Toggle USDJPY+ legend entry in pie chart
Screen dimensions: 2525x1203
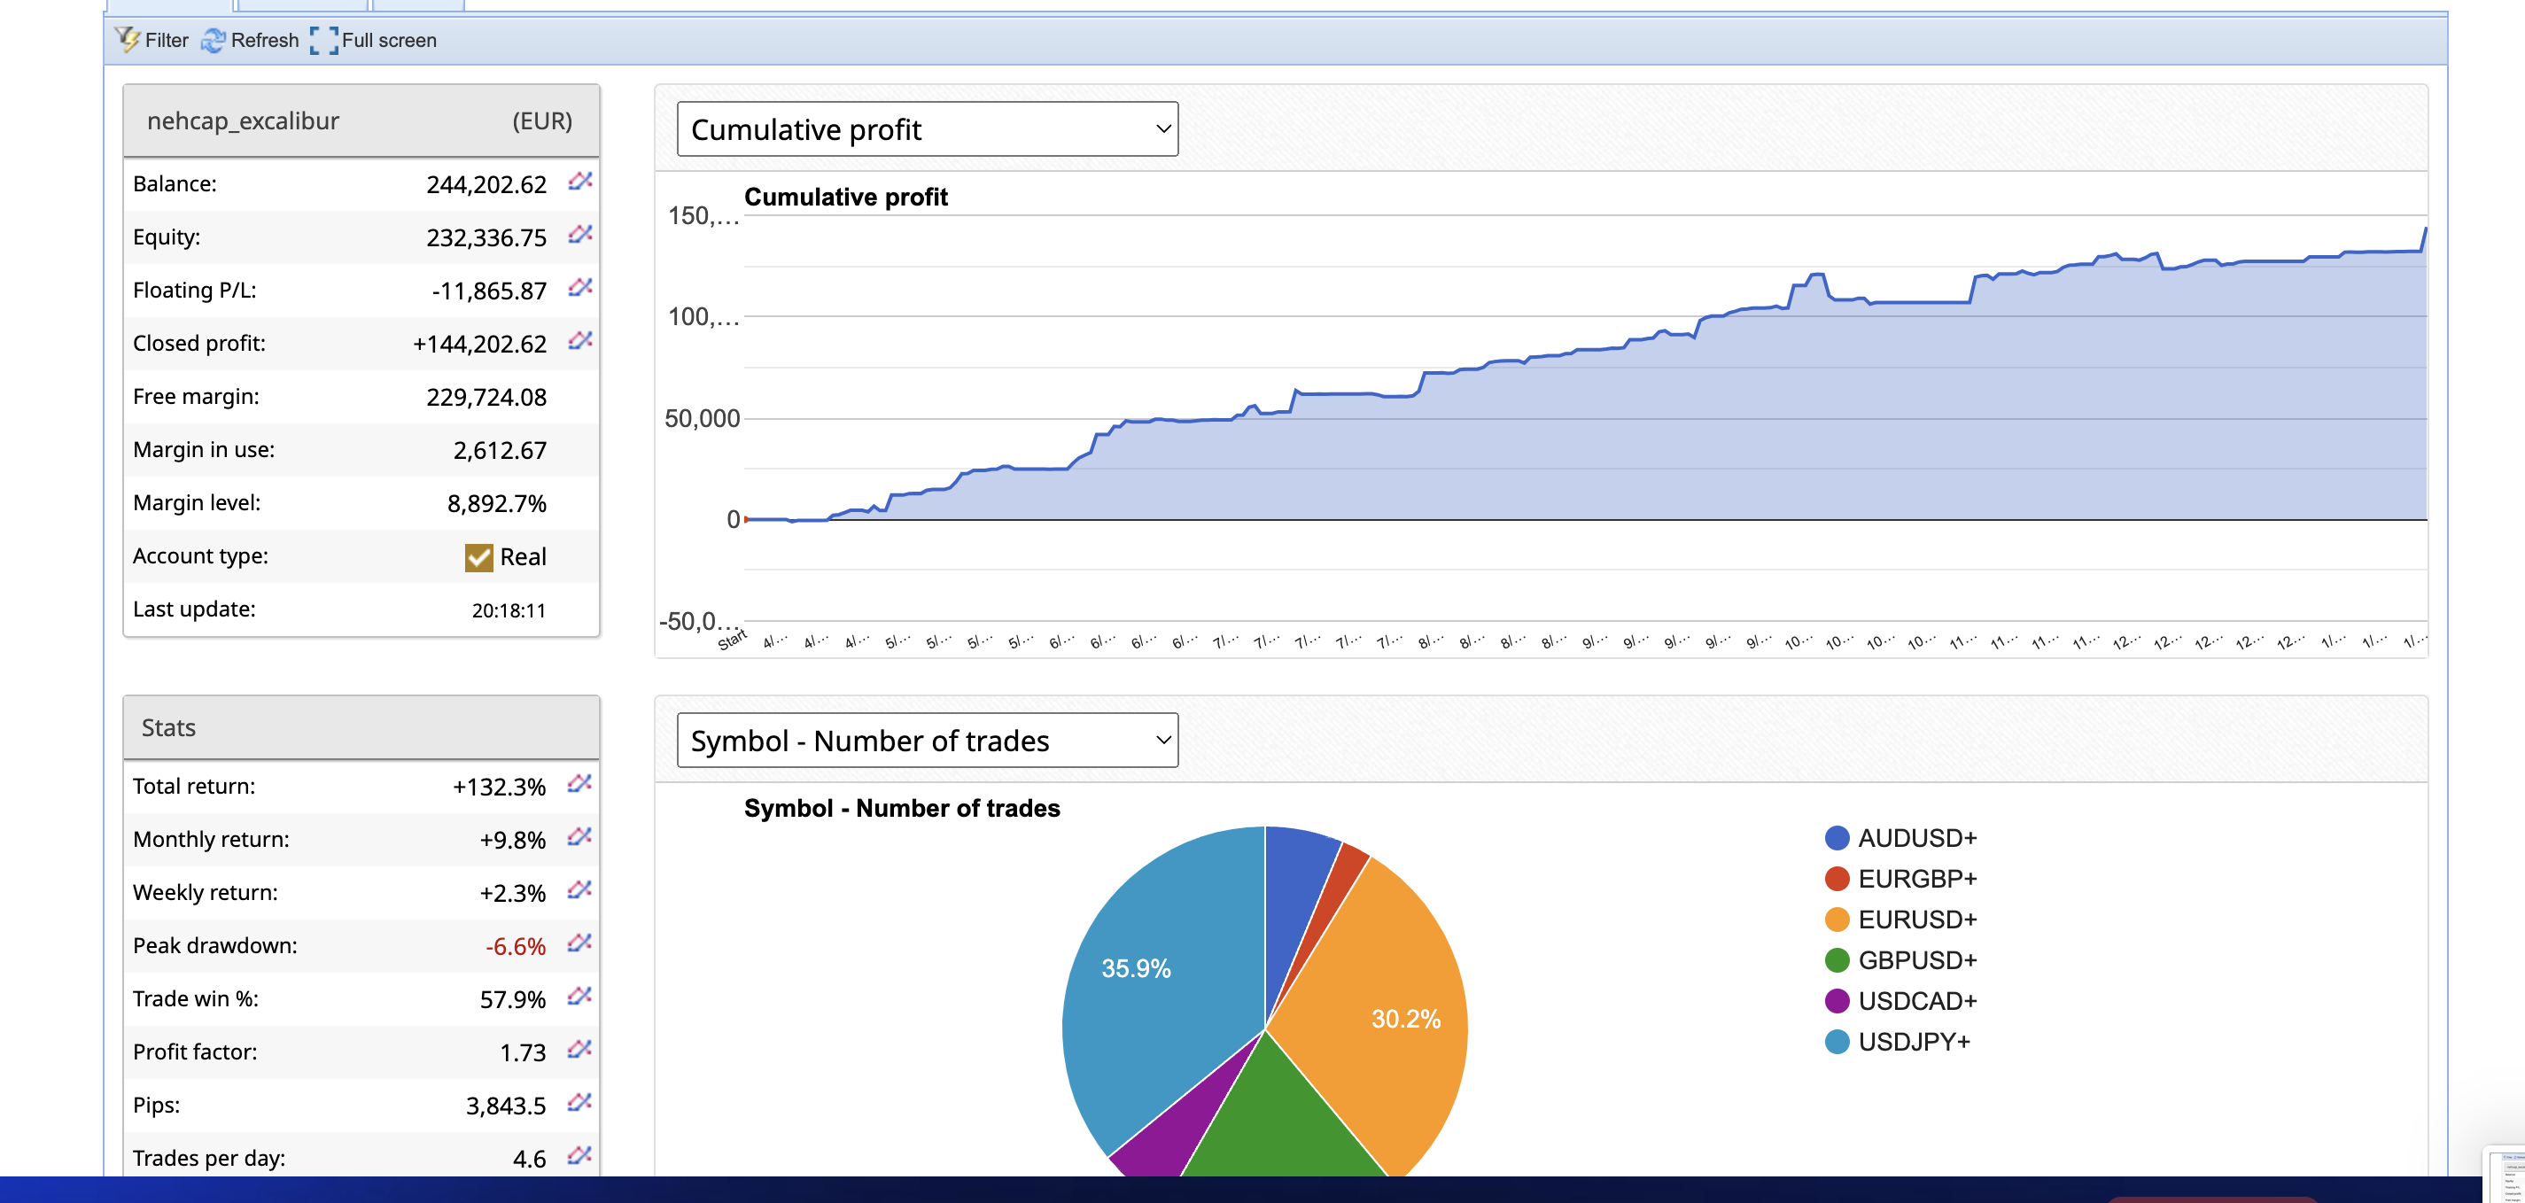tap(1913, 1041)
